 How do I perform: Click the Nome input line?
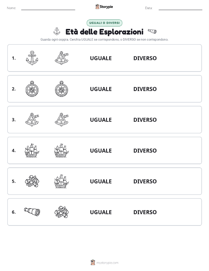[48, 8]
